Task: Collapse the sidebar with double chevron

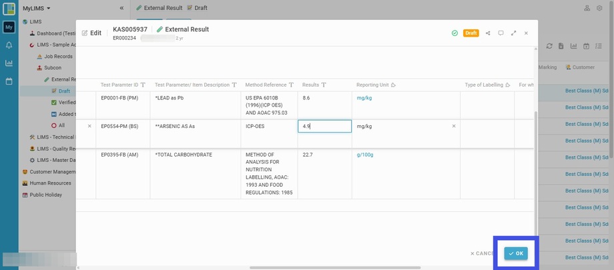Action: point(121,8)
